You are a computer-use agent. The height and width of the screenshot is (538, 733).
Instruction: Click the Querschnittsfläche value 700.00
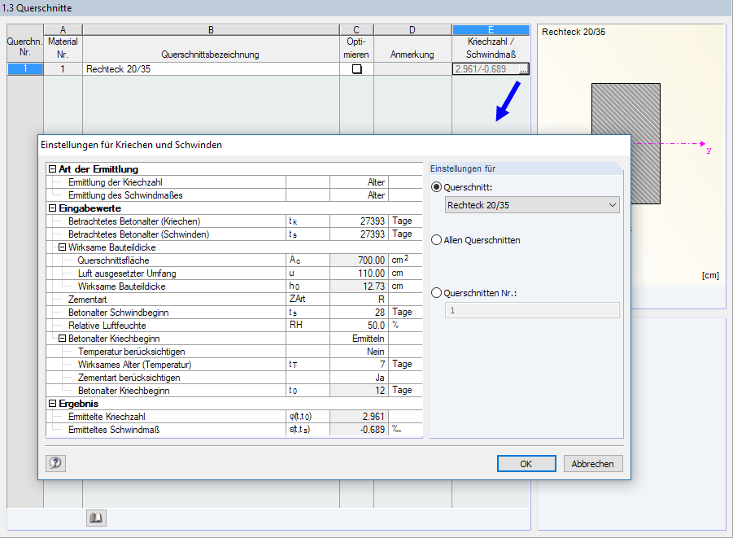(x=359, y=260)
